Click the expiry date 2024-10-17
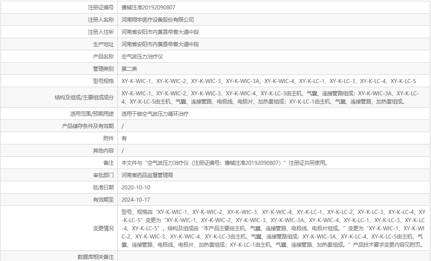This screenshot has height=261, width=431. [x=136, y=200]
